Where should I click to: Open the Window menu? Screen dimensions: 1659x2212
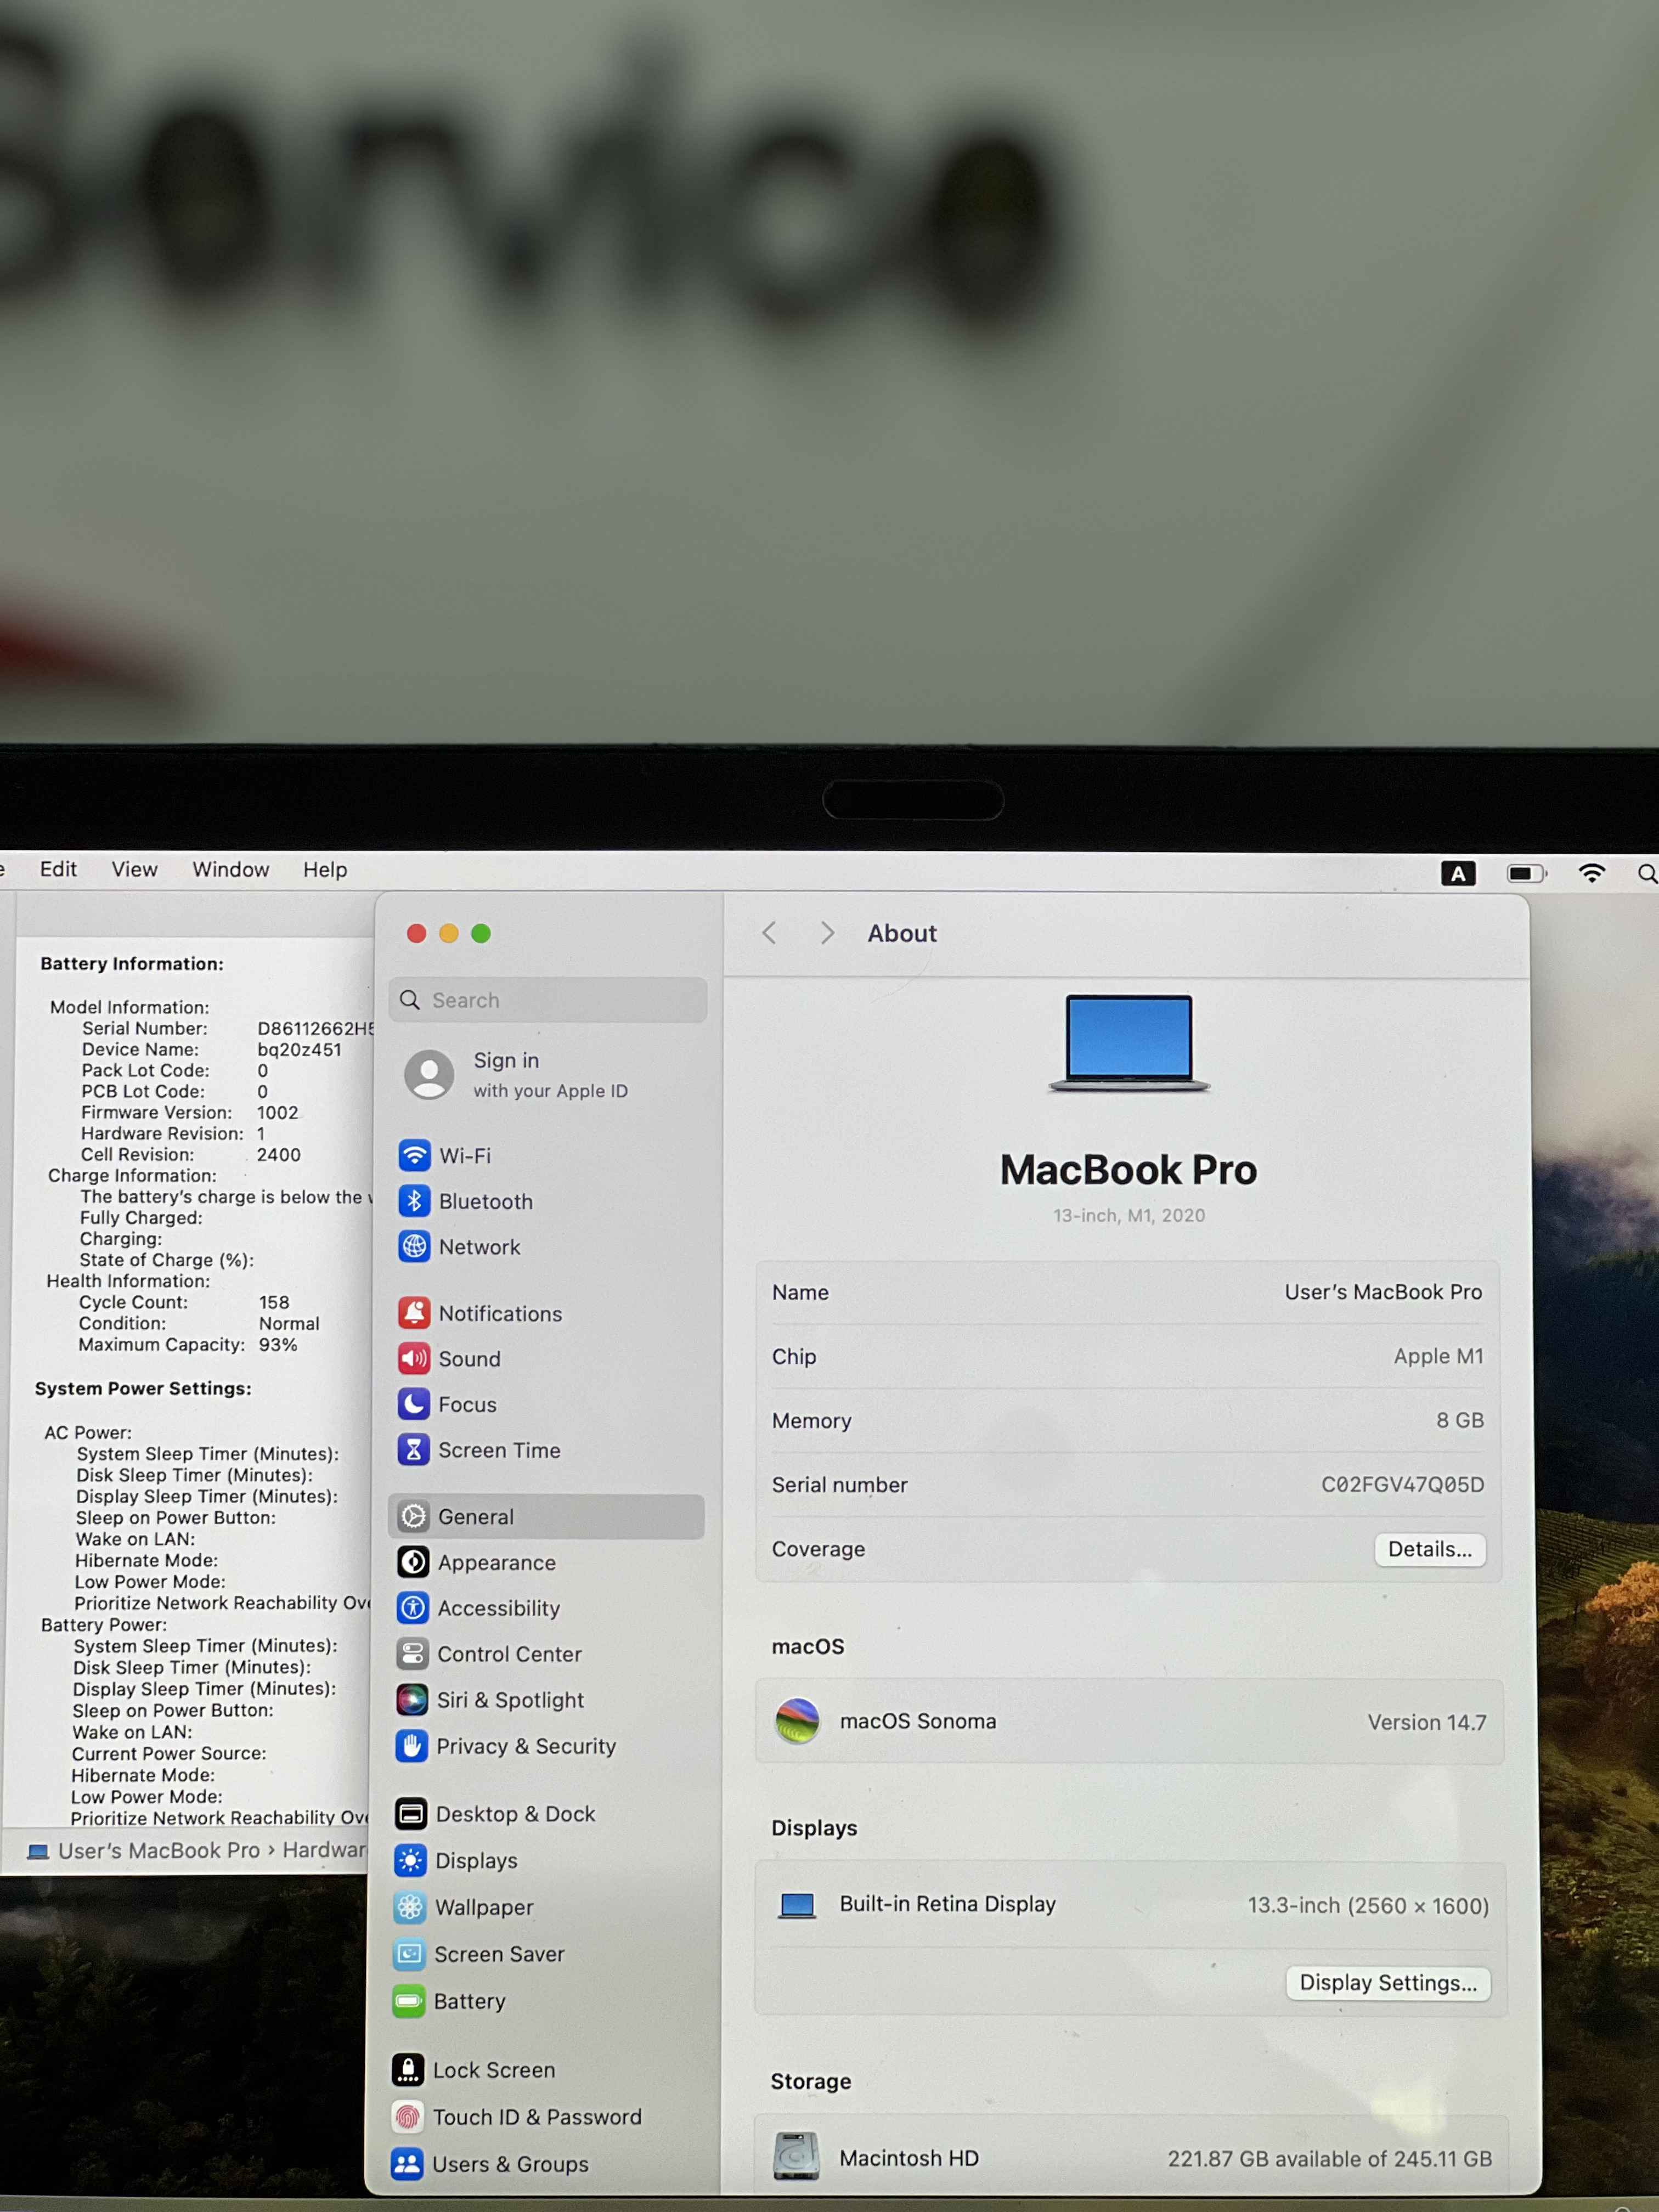(x=231, y=869)
